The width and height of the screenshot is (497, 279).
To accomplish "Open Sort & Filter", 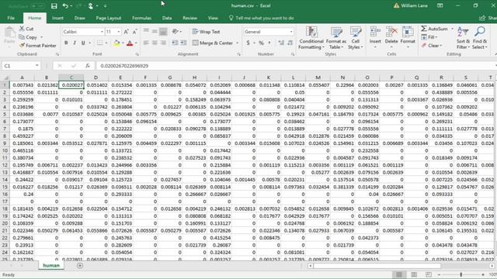I will [463, 38].
